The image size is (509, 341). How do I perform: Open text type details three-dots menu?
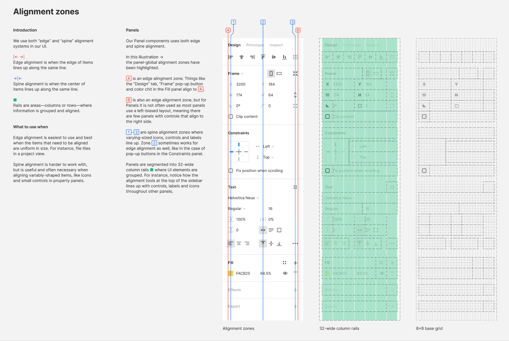tap(295, 243)
